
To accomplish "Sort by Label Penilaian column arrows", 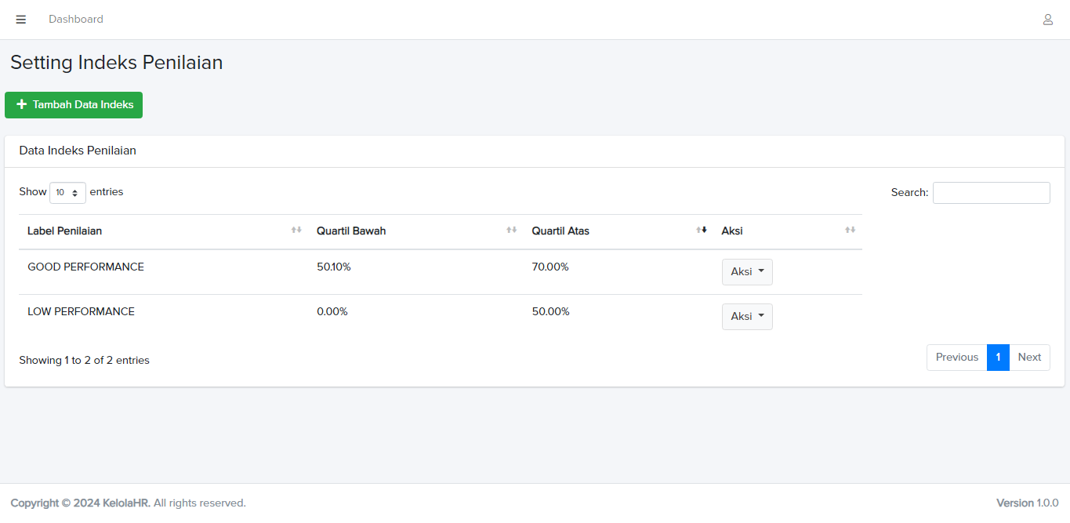I will (296, 231).
